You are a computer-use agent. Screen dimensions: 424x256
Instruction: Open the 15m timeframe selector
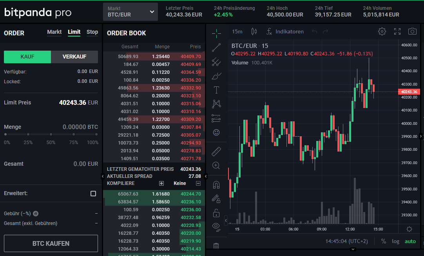point(237,31)
